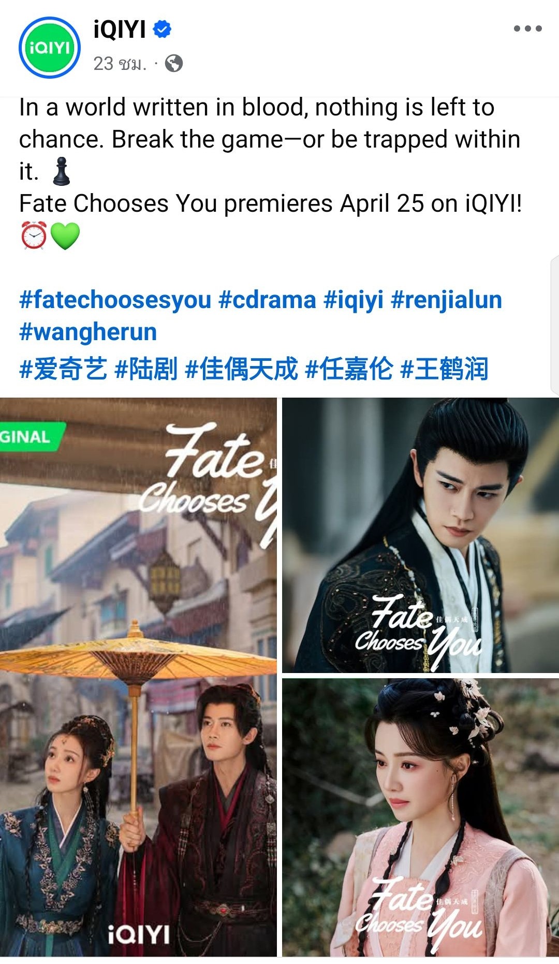559x964 pixels.
Task: Open the #iqiyi hashtag
Action: coord(354,300)
